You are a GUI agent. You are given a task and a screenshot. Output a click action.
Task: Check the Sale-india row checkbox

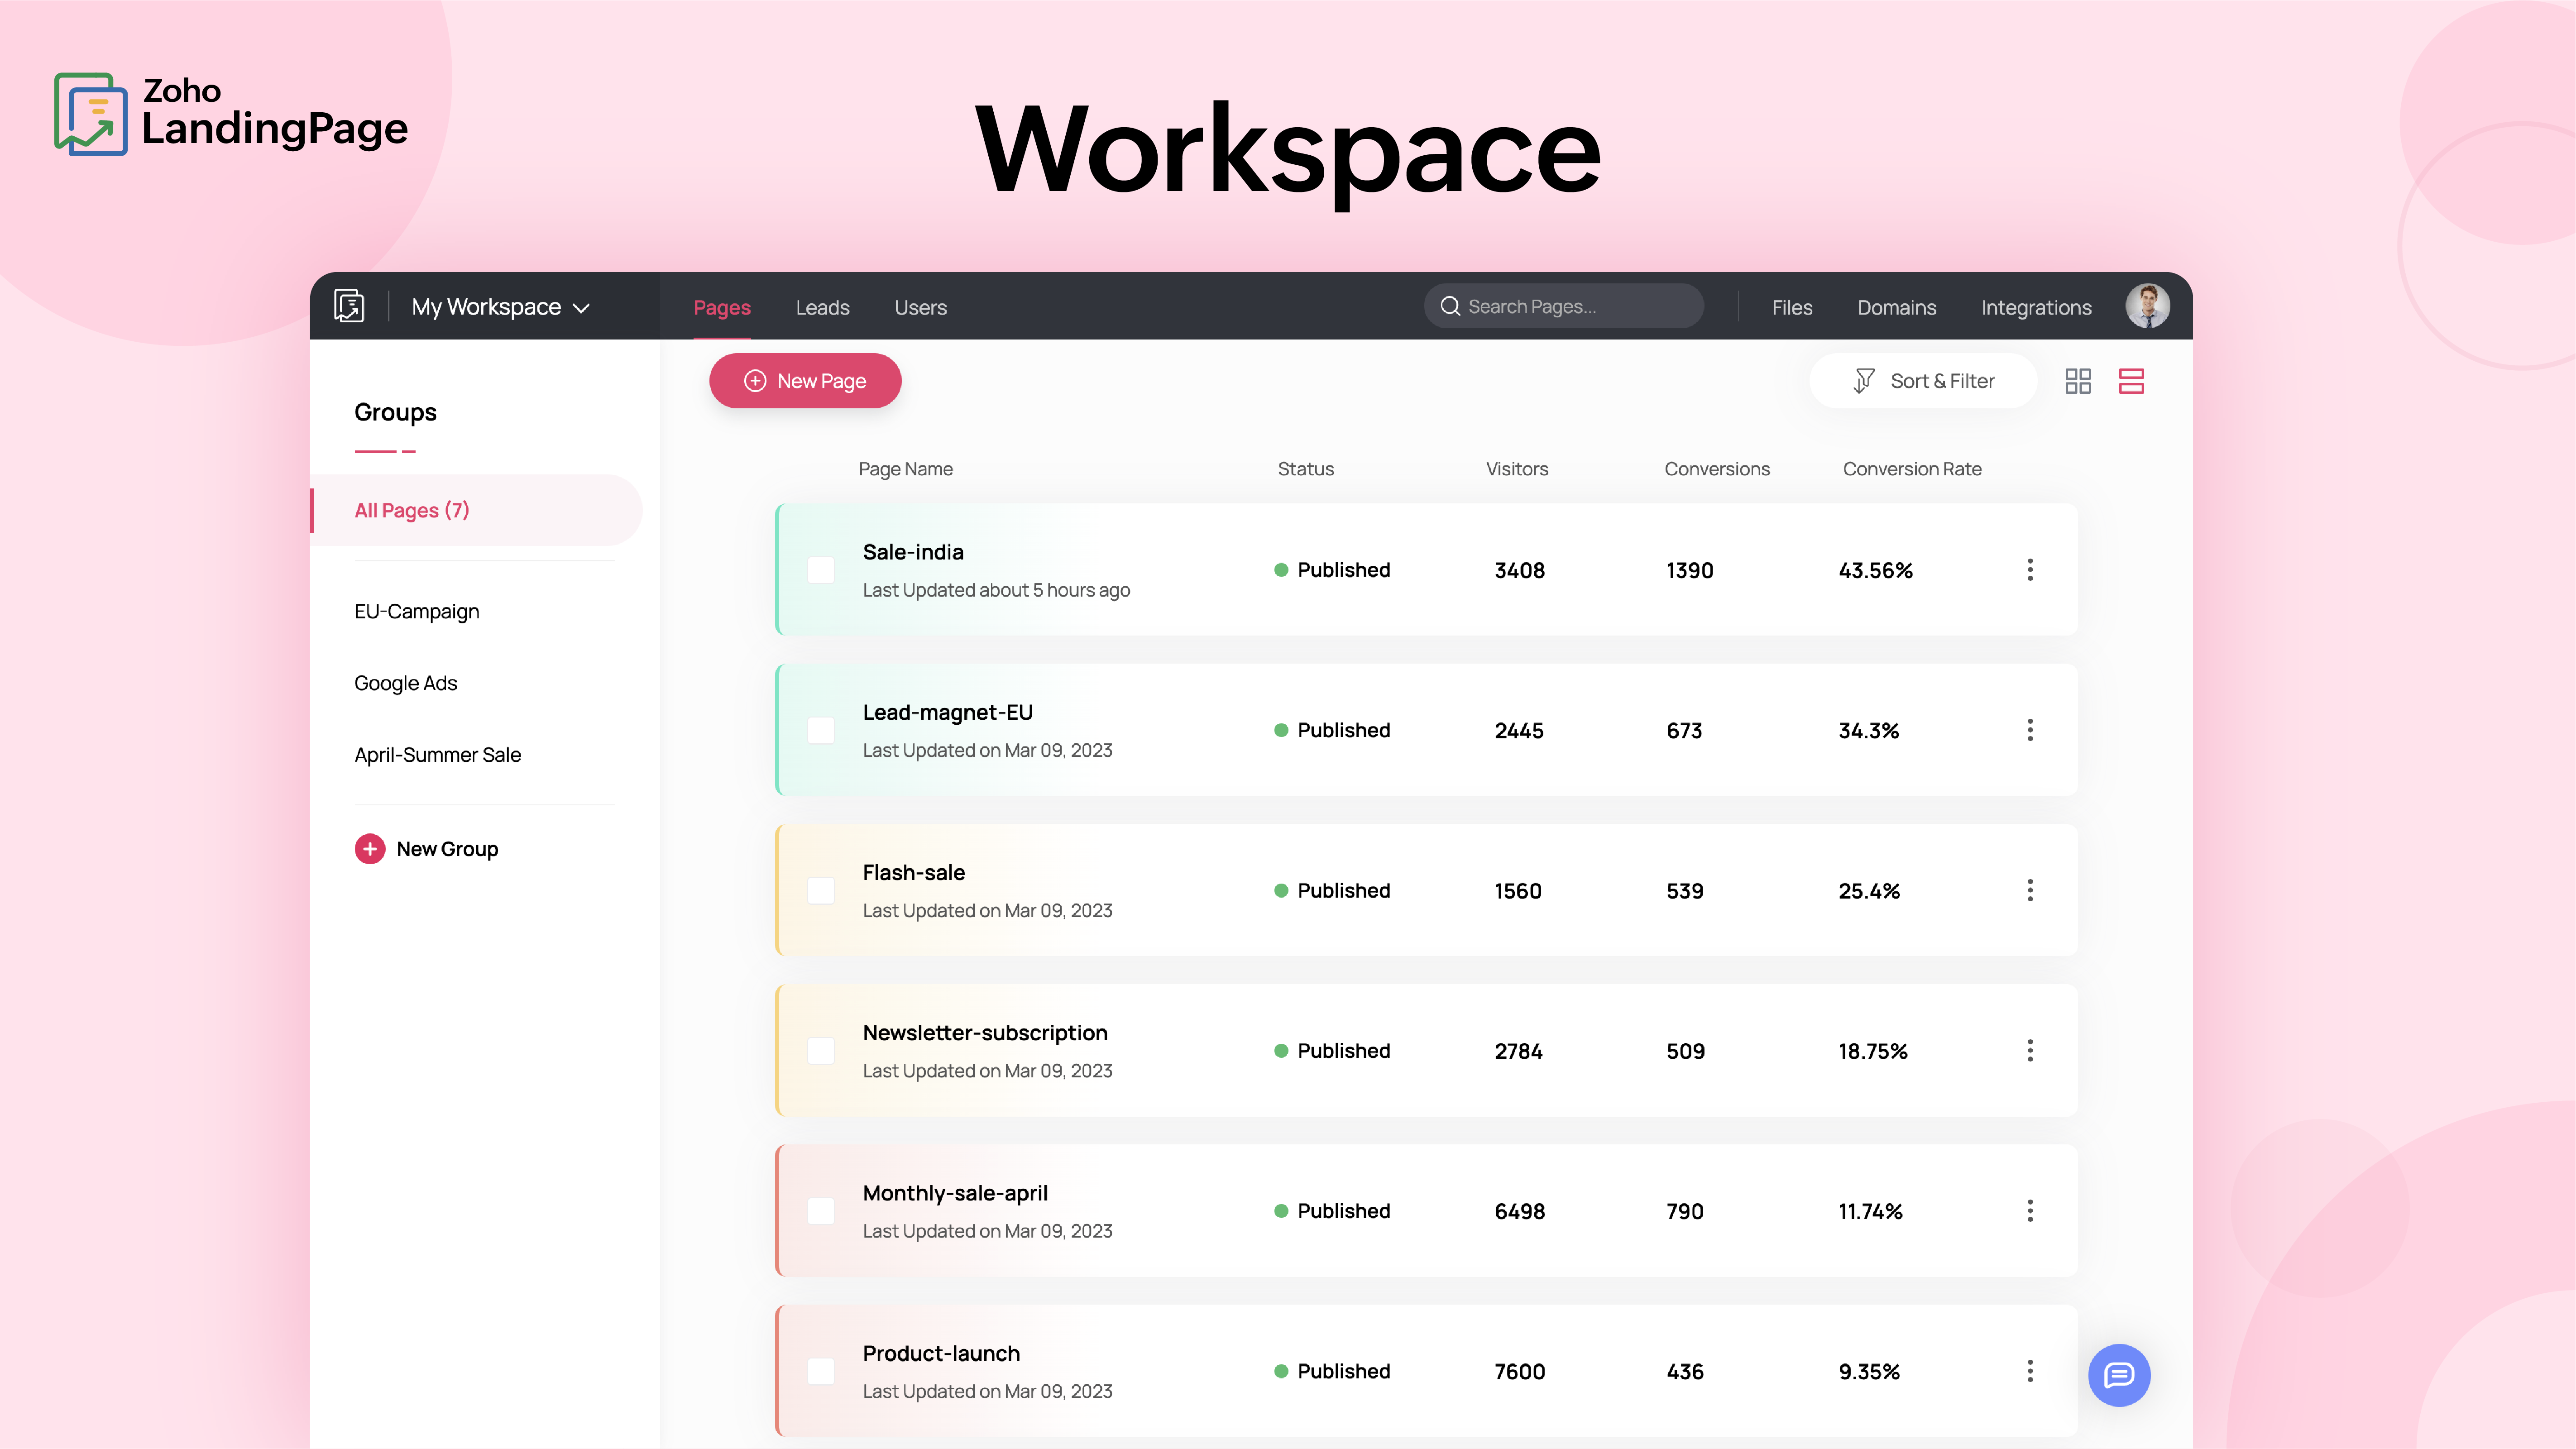tap(821, 570)
